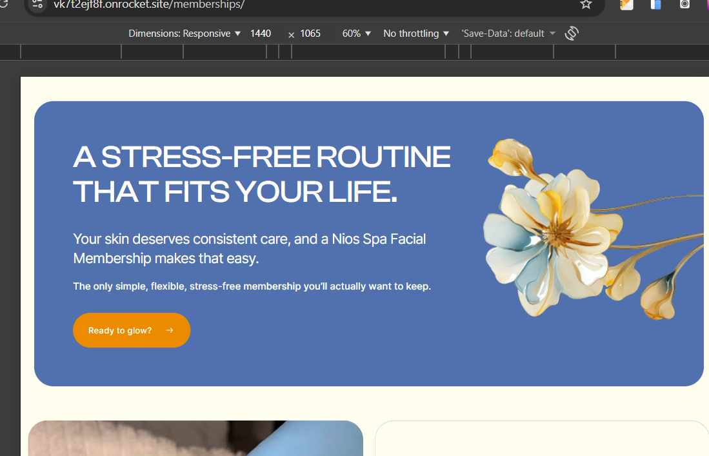Screen dimensions: 709x456
Task: Select the line The only simple, flexible, stress-free membership
Action: (x=252, y=286)
